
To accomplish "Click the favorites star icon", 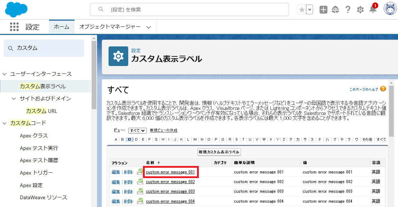I will 302,10.
